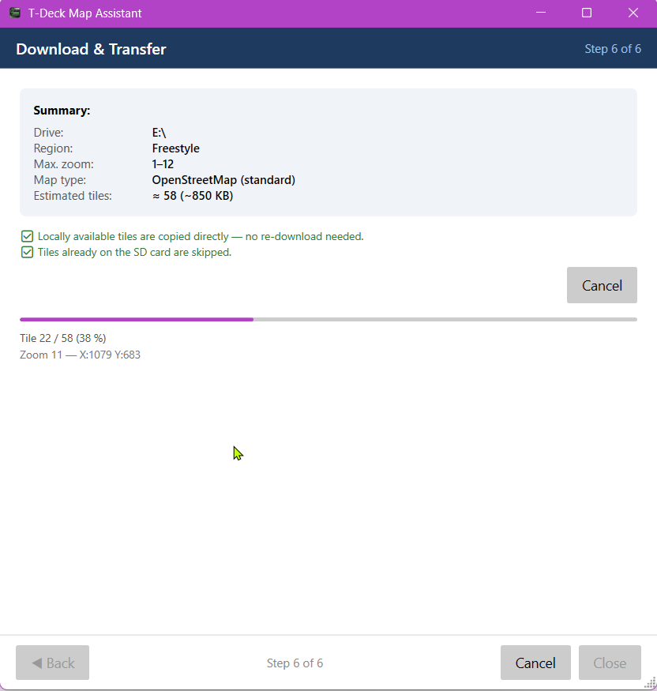
Task: Click the Max. zoom value '1–12'
Action: (x=163, y=164)
